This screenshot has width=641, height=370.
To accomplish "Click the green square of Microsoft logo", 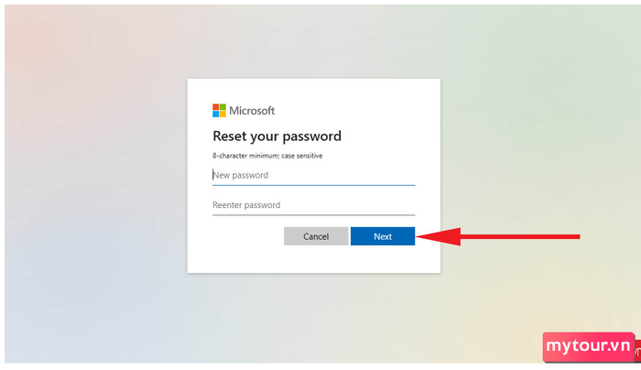I will point(223,107).
